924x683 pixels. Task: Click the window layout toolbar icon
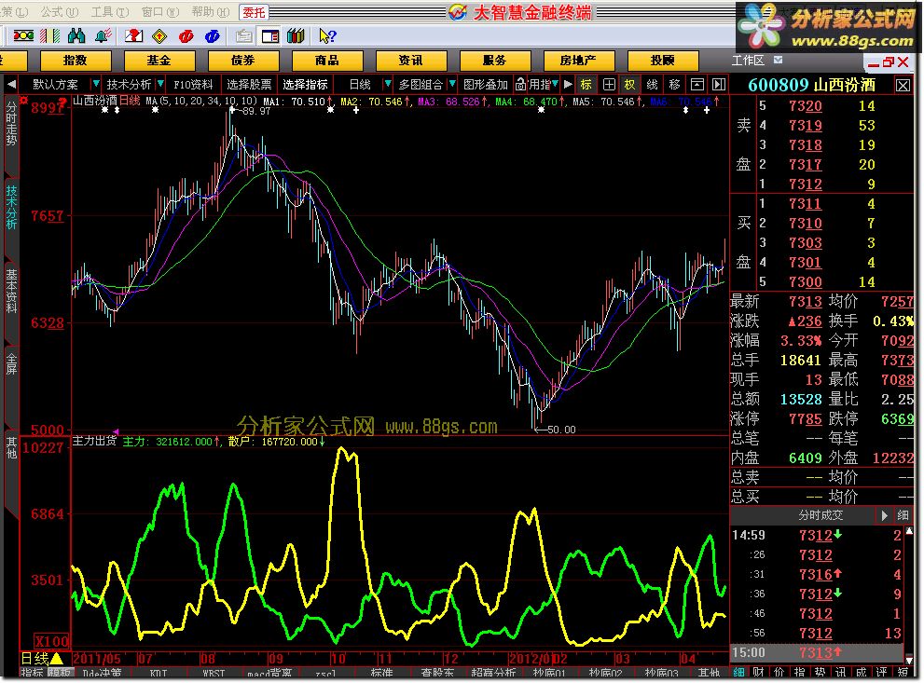pyautogui.click(x=269, y=36)
